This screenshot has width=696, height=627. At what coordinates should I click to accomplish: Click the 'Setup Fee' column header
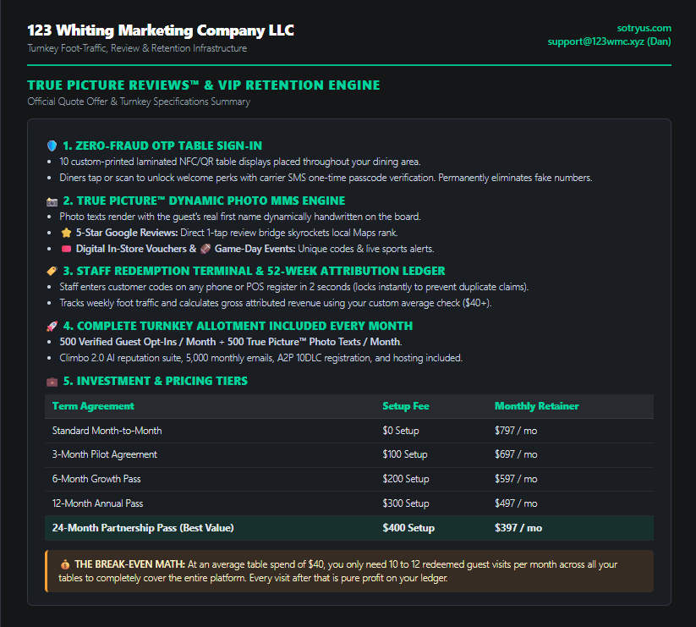406,406
